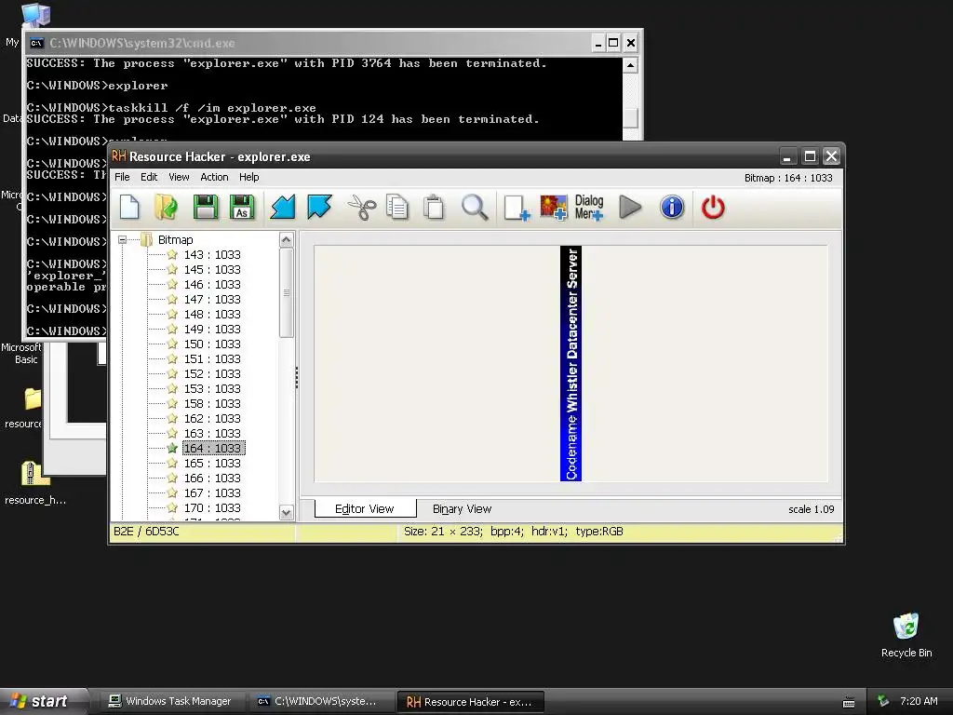
Task: Click the Save As floppy icon
Action: coord(242,208)
